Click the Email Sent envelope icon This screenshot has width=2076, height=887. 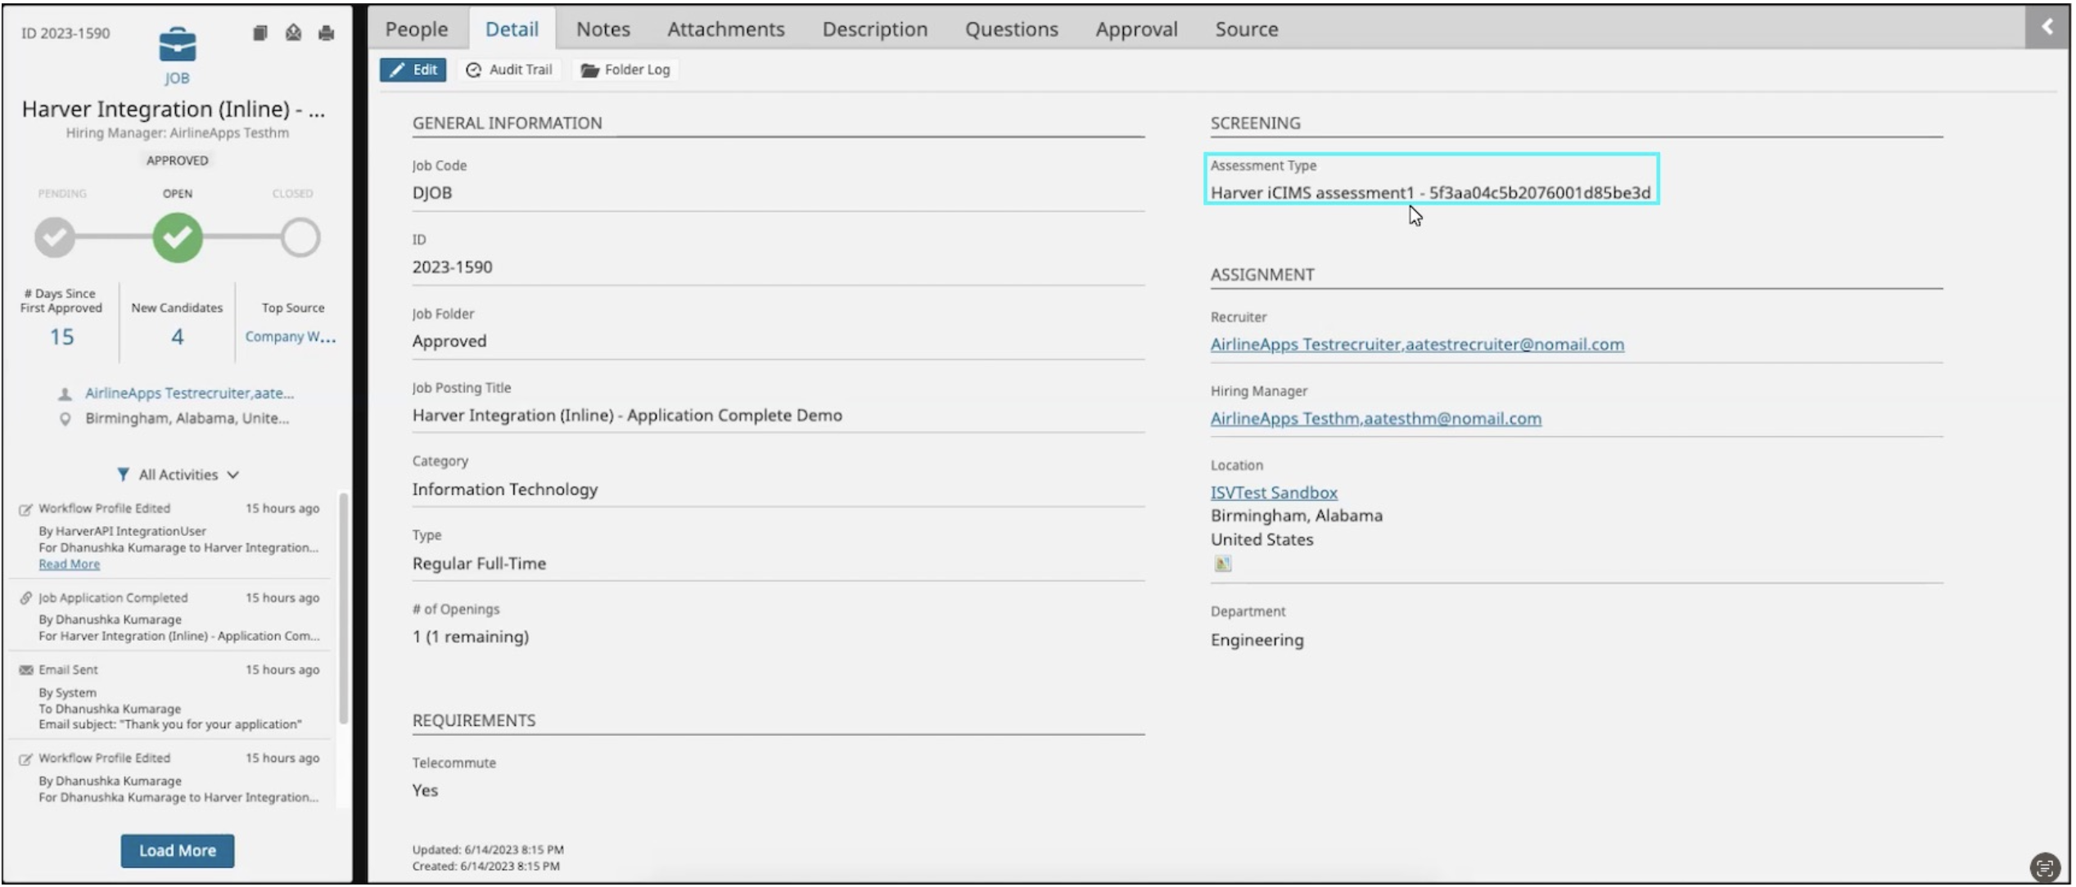tap(25, 670)
